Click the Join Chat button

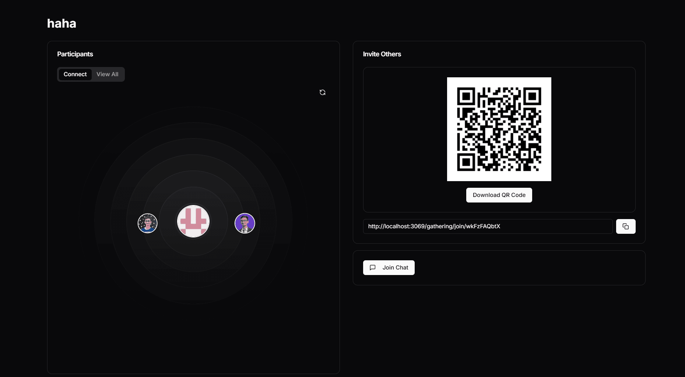tap(389, 268)
